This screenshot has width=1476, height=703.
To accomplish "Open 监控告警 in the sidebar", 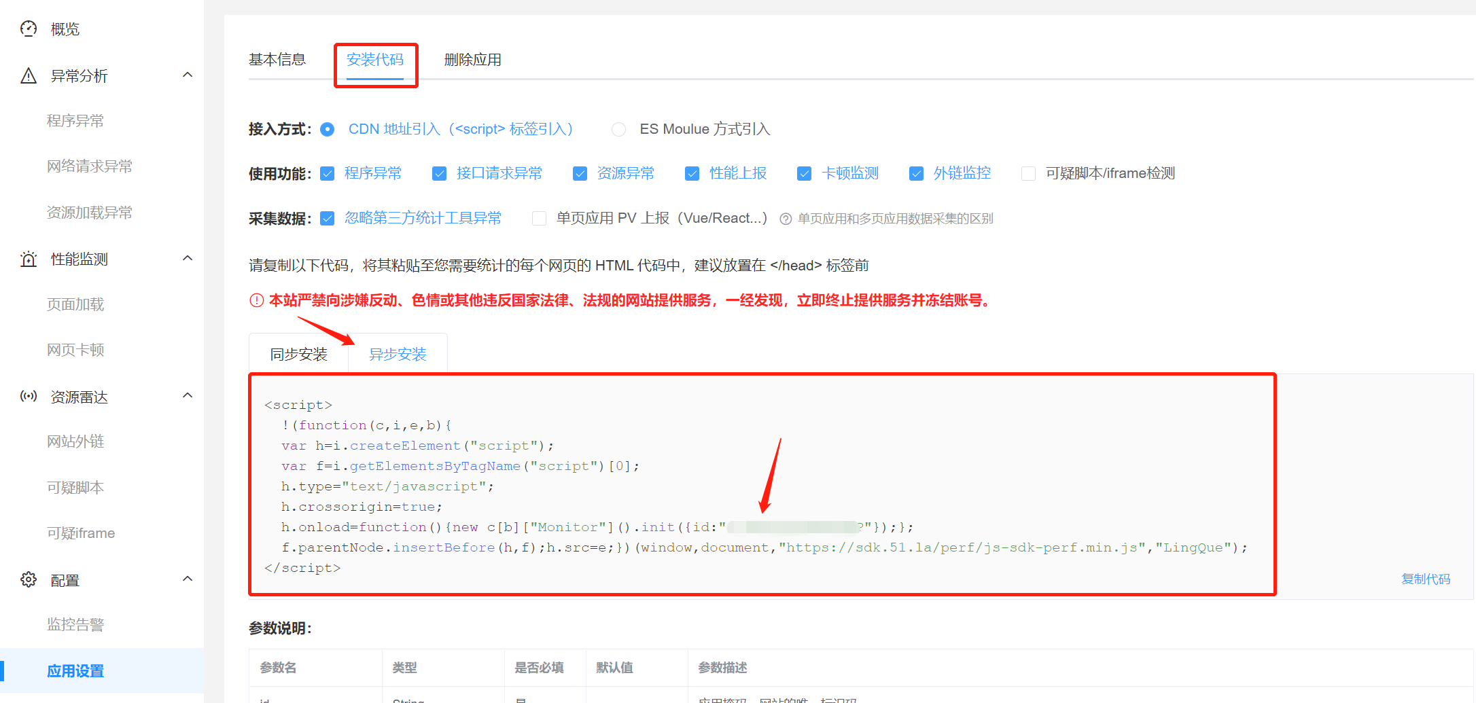I will [x=75, y=625].
